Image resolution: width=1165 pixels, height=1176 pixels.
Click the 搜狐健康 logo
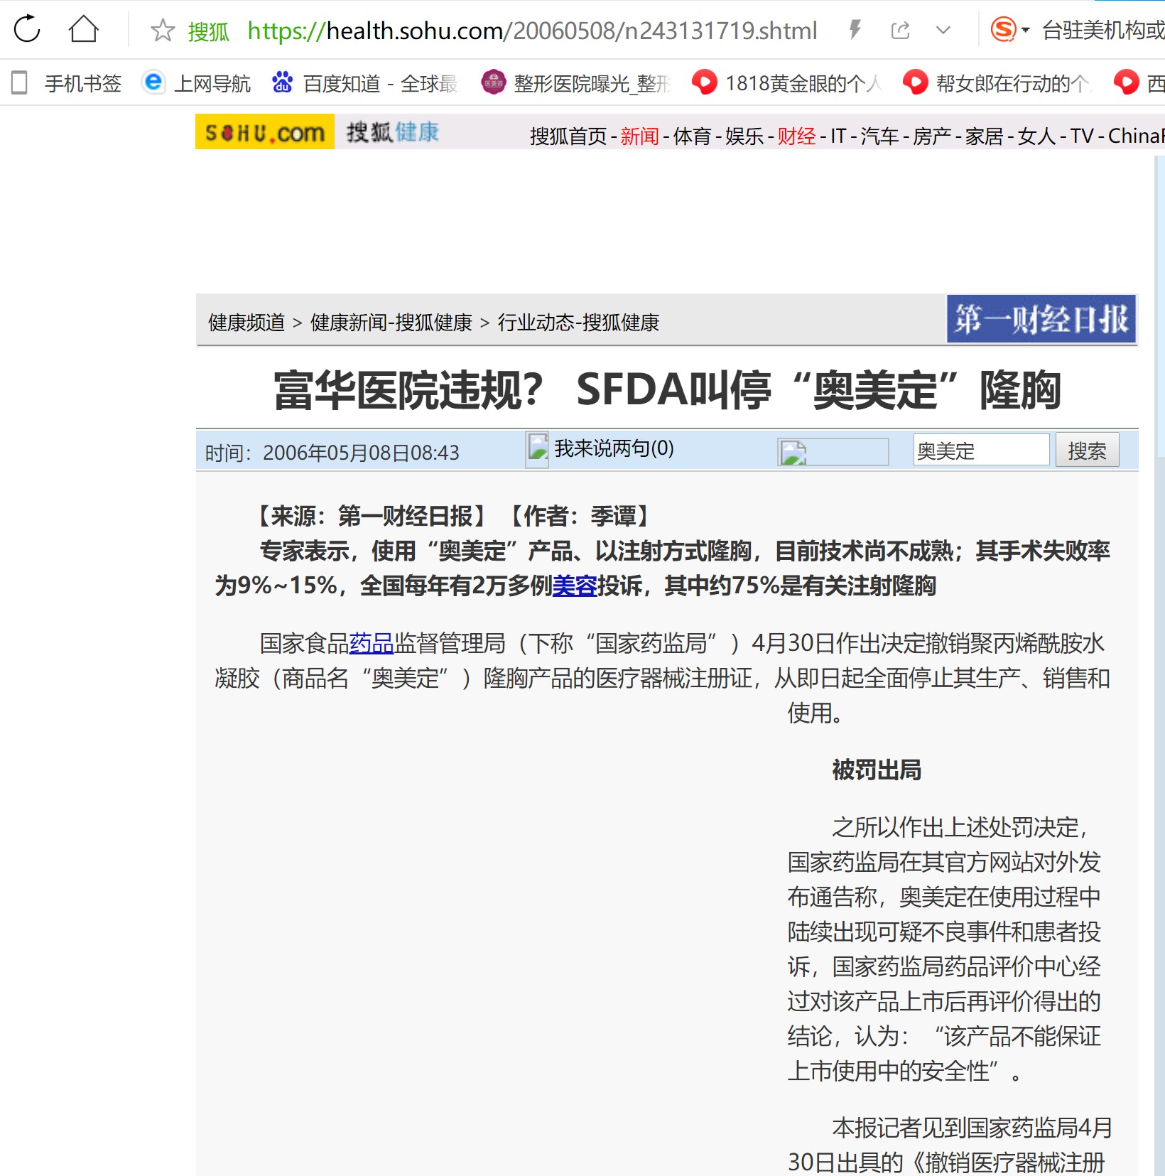(392, 132)
